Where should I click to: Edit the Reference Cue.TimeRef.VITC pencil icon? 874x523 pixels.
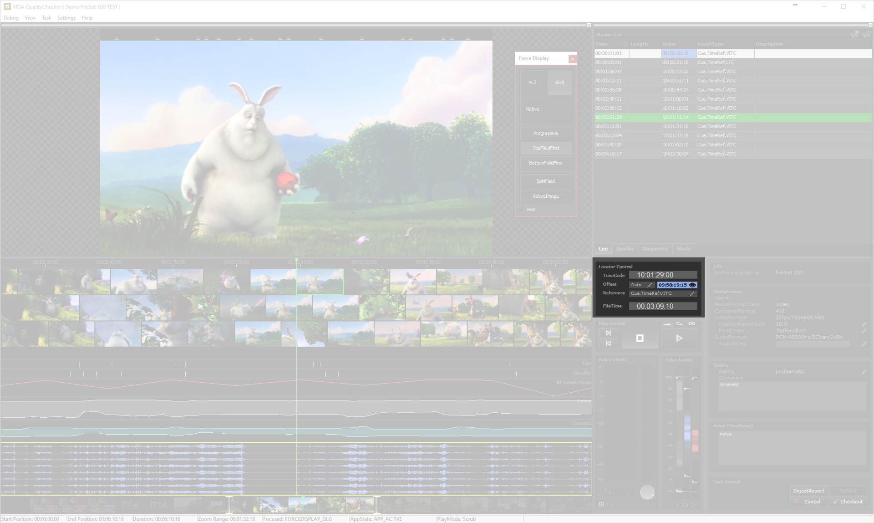[x=692, y=293]
